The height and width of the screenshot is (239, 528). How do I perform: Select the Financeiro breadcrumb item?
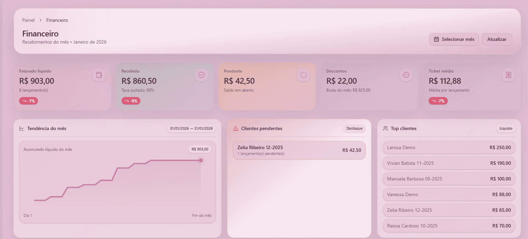tap(57, 20)
